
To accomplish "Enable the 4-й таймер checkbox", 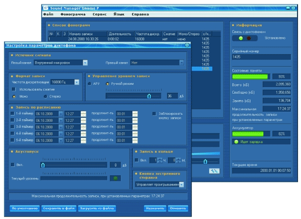I will coord(13,133).
